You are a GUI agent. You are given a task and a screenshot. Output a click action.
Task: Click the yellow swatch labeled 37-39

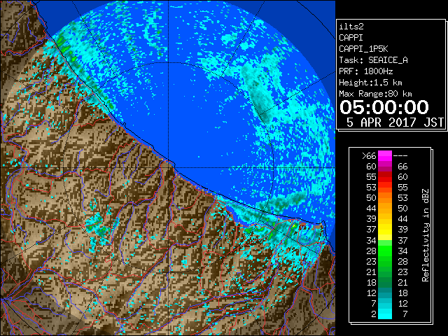(x=385, y=230)
